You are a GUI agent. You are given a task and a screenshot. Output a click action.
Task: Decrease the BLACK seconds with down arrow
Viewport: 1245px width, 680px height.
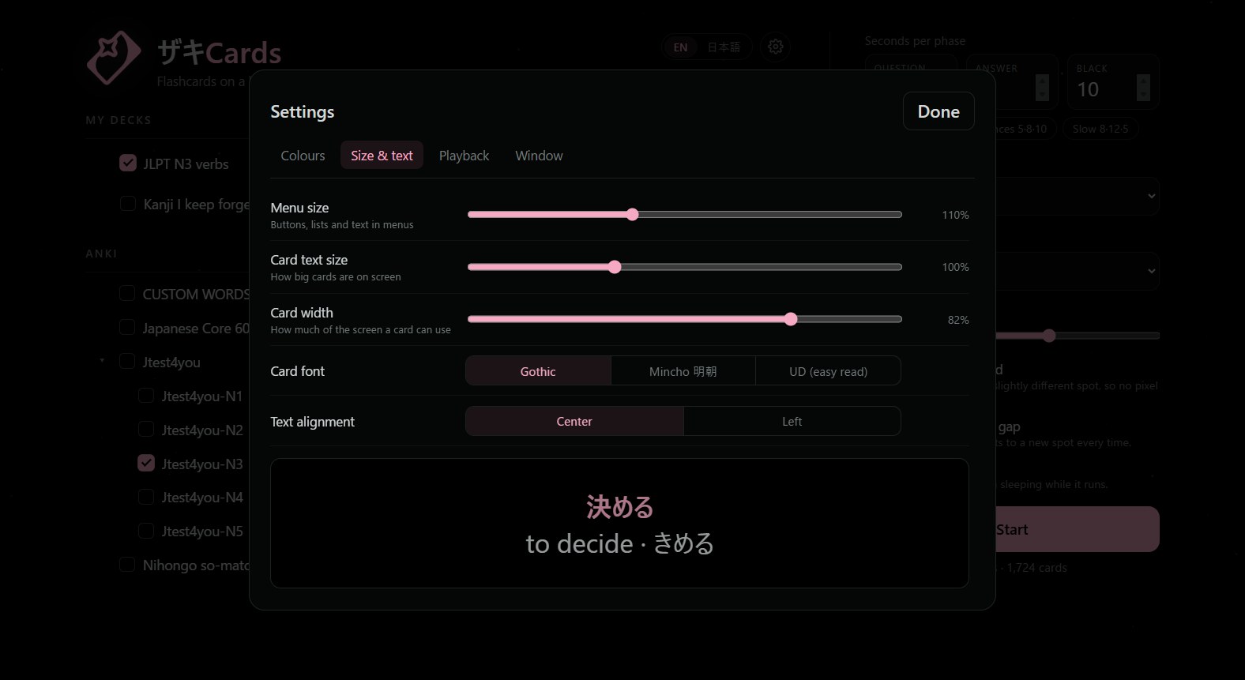point(1143,94)
